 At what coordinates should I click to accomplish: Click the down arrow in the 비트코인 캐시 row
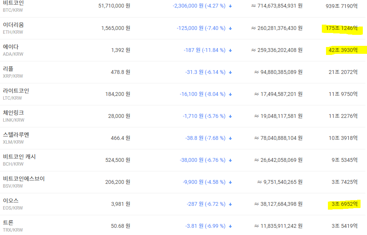(x=230, y=160)
